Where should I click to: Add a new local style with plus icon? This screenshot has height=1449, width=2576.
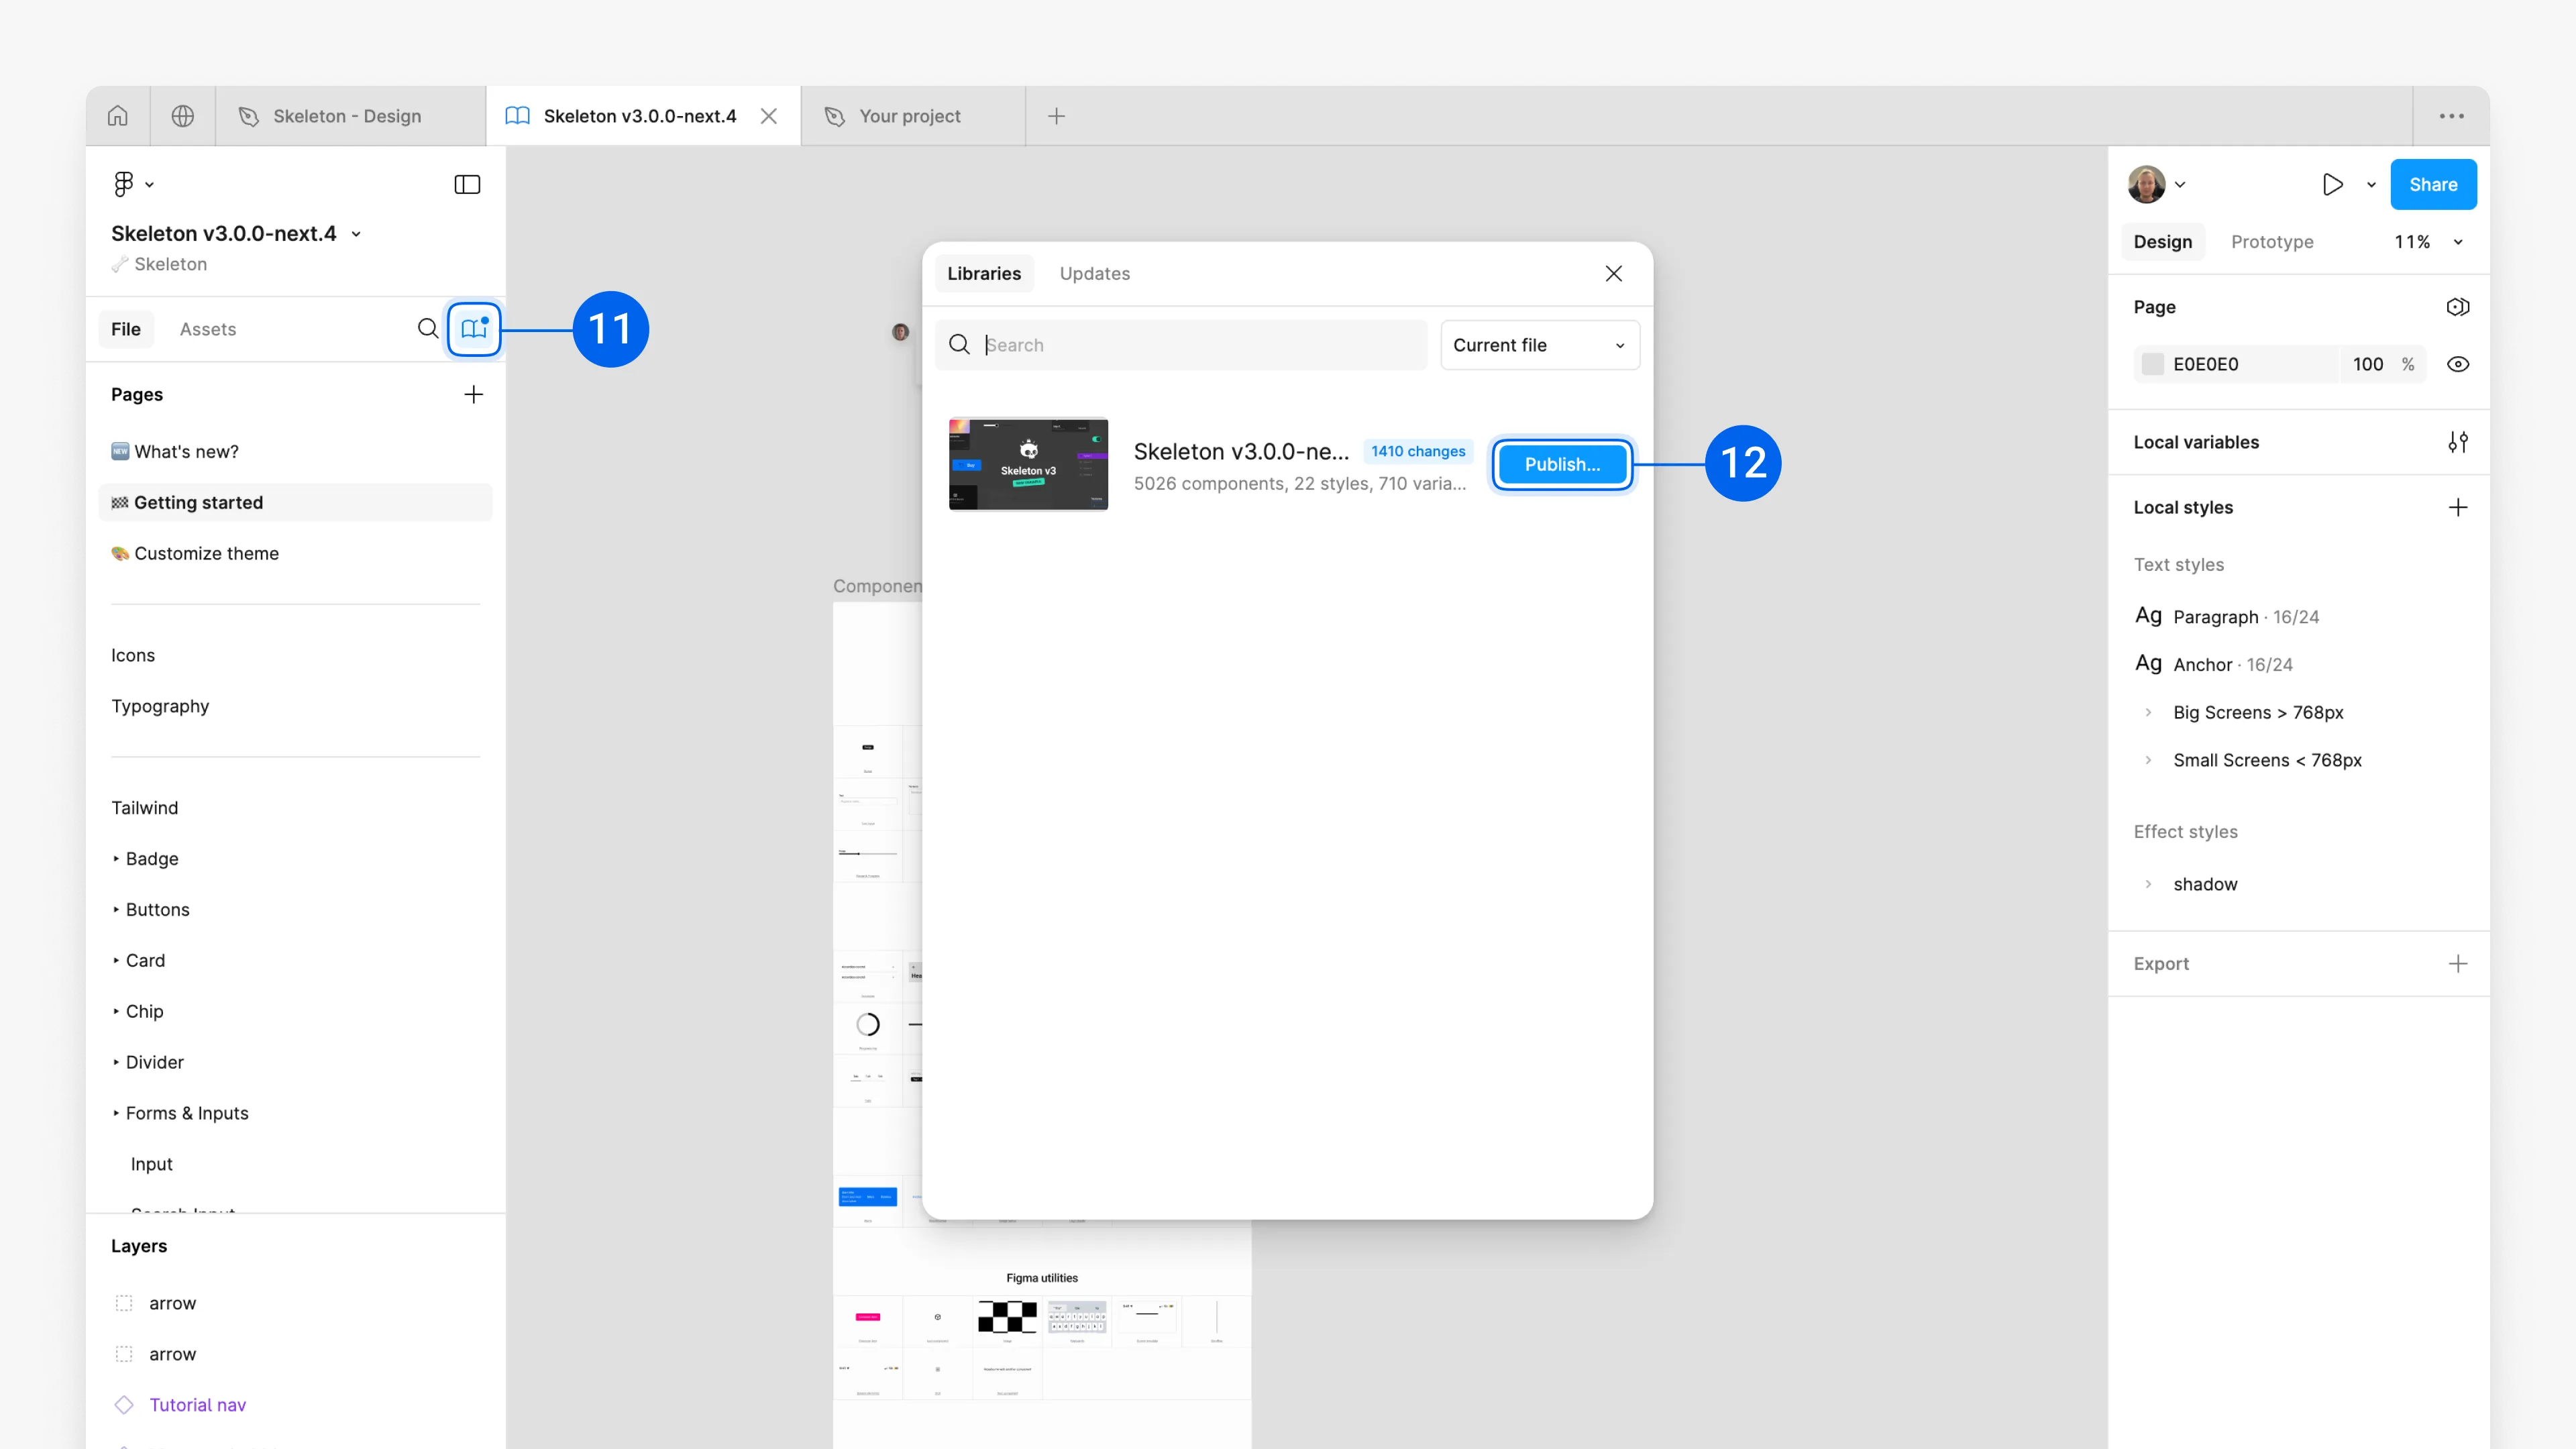2459,507
